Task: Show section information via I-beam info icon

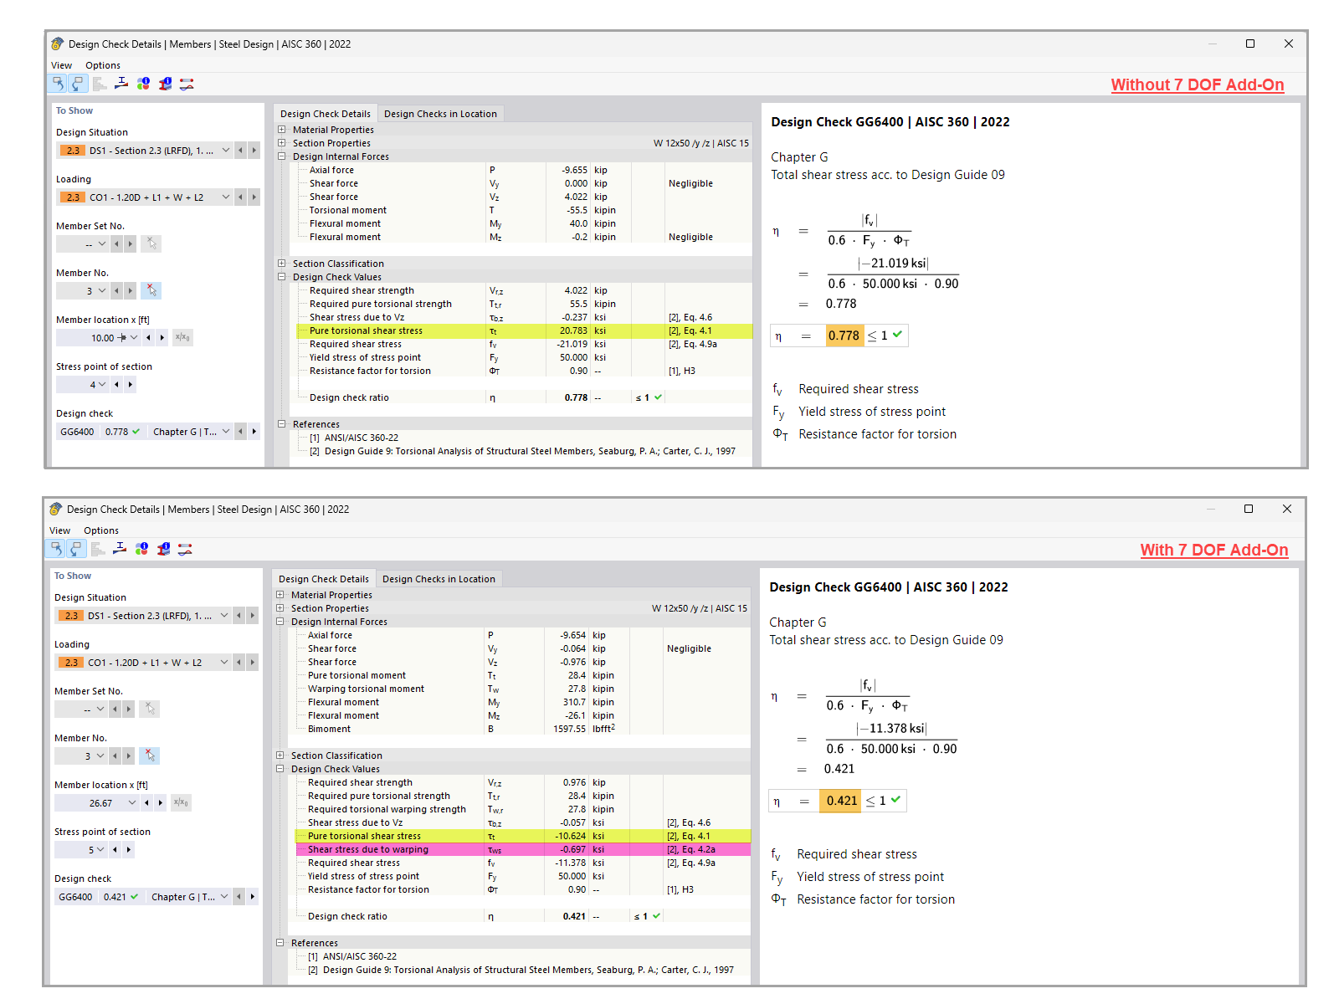Action: click(165, 84)
